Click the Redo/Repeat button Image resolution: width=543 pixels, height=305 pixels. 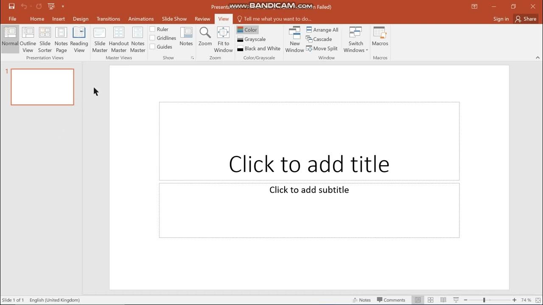click(39, 6)
